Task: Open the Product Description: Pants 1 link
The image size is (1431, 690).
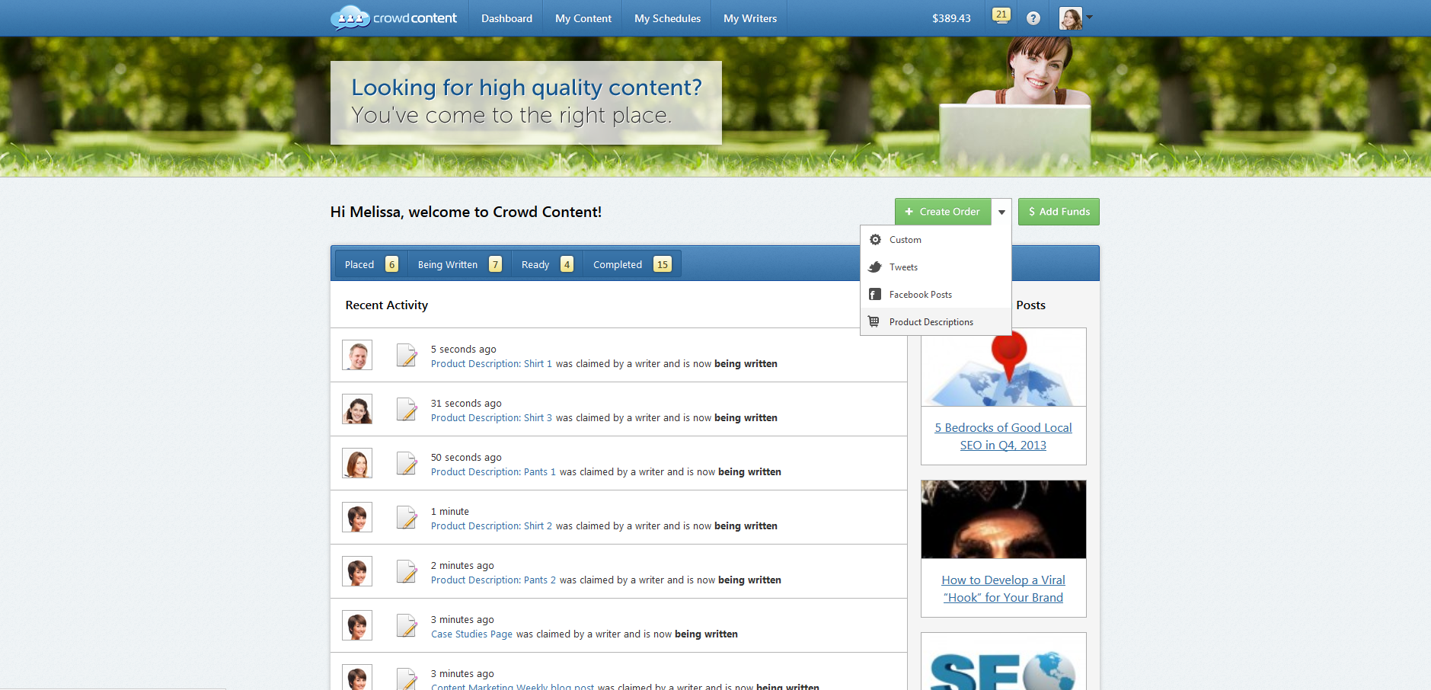Action: click(x=493, y=472)
